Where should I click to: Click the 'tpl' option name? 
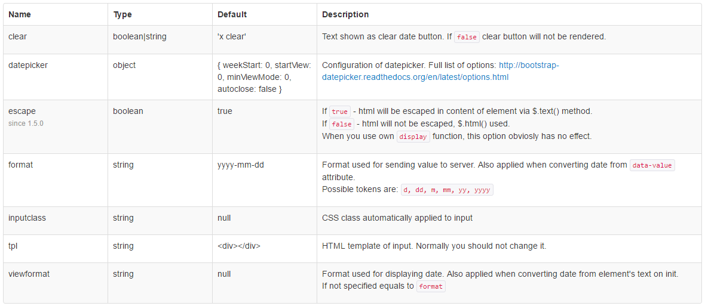[x=13, y=246]
